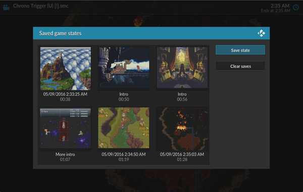
Task: Click the 05/09/2016 2:34:50 AM save label
Action: coord(124,154)
